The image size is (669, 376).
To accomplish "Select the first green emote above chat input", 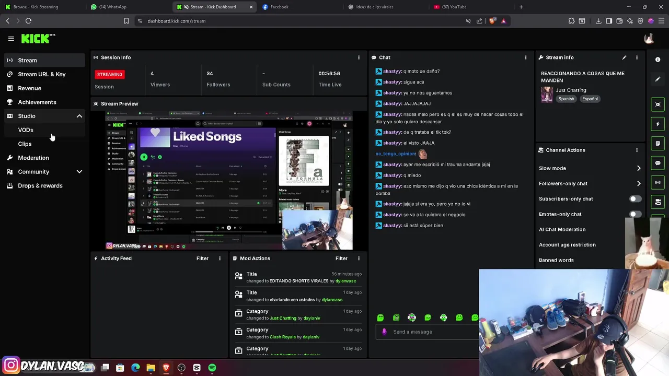I will (380, 318).
